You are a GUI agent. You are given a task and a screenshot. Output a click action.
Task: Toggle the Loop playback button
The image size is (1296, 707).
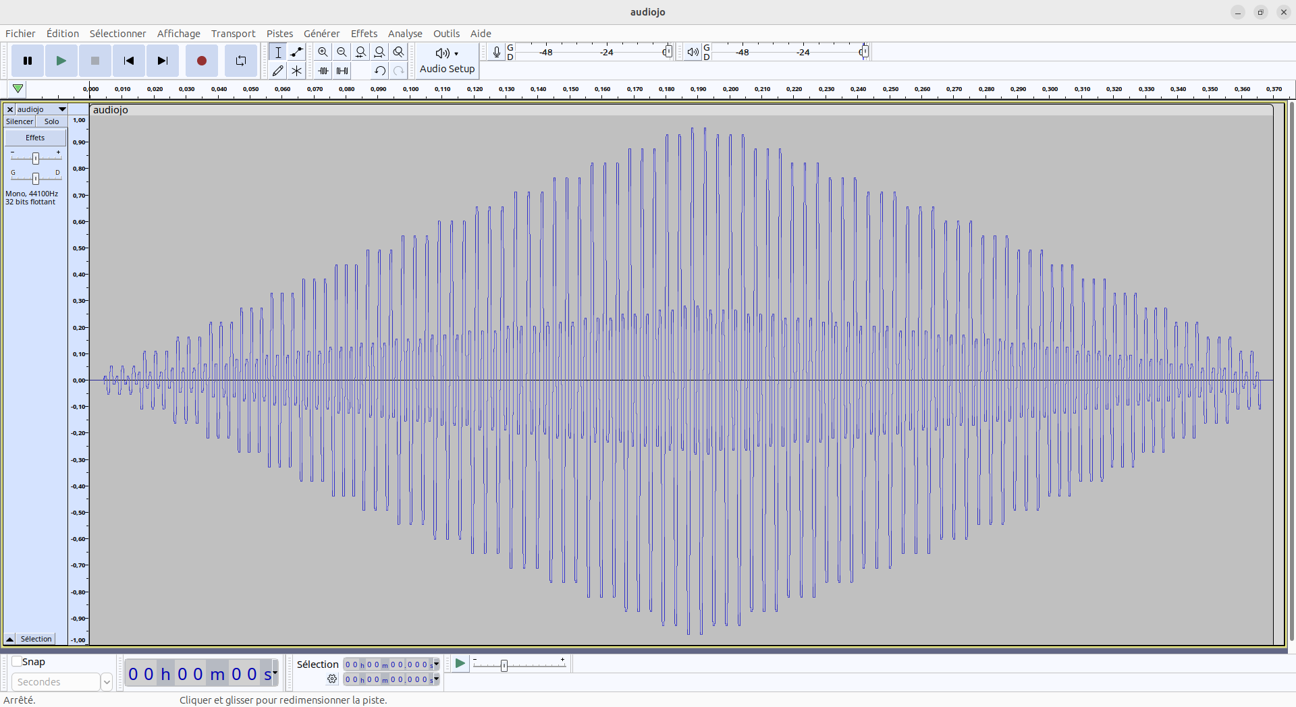click(240, 61)
